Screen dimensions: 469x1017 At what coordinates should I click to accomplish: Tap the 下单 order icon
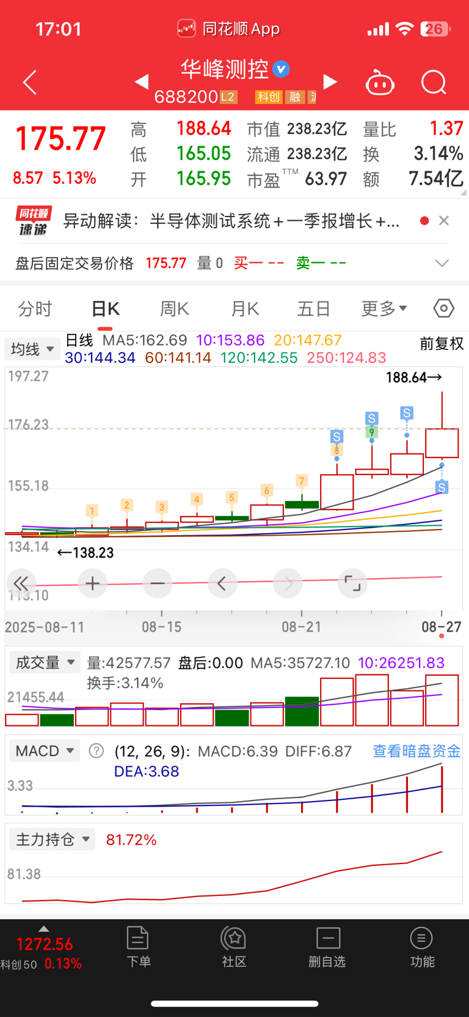[138, 947]
